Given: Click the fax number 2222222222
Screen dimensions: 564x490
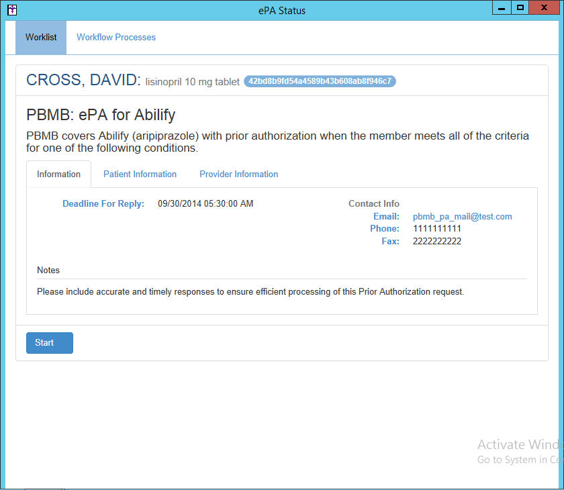Looking at the screenshot, I should click(x=436, y=242).
